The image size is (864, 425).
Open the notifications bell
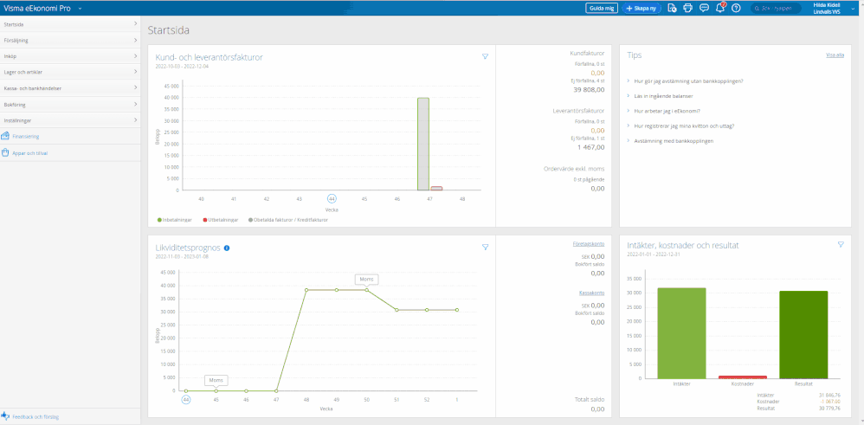pos(719,8)
